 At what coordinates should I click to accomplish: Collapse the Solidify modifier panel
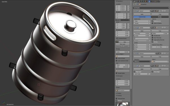click(135, 28)
